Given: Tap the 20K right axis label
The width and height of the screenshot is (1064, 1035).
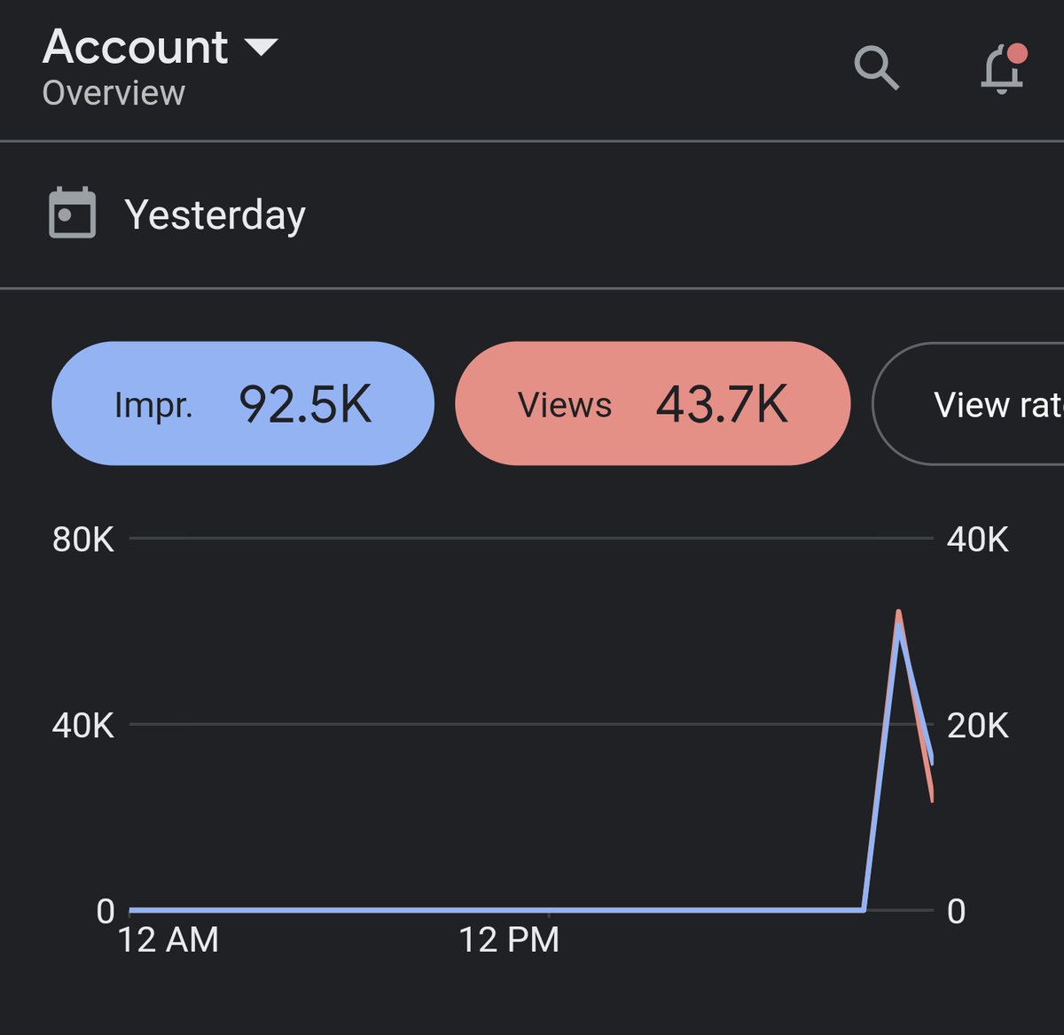Looking at the screenshot, I should (x=977, y=725).
